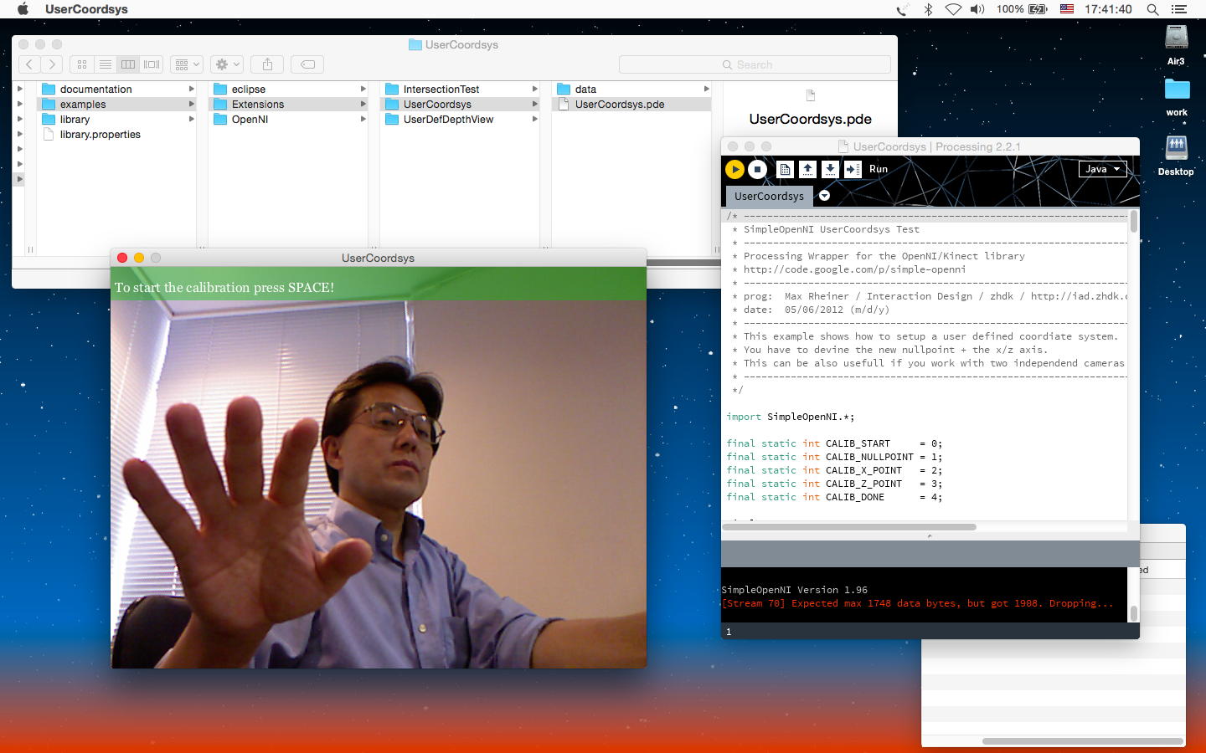
Task: Click the Processing editor vertical scrollbar
Action: tap(1134, 222)
